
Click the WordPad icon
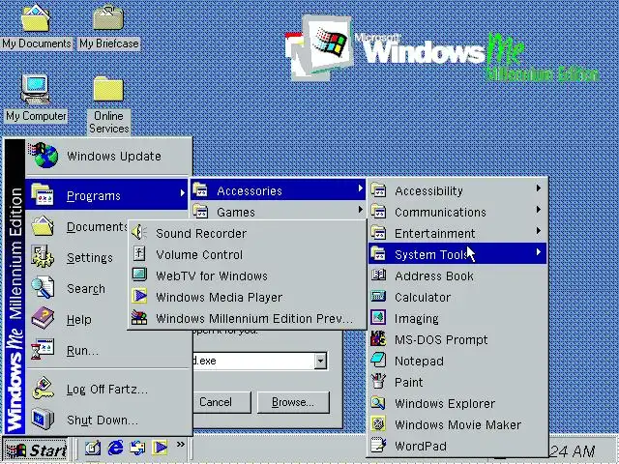point(378,446)
